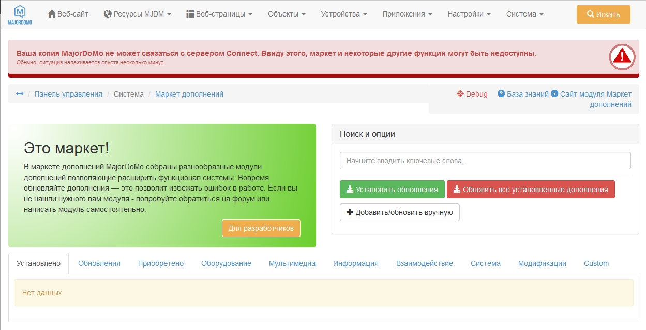Click the MajorDoMo logo
This screenshot has width=646, height=330.
coord(20,14)
